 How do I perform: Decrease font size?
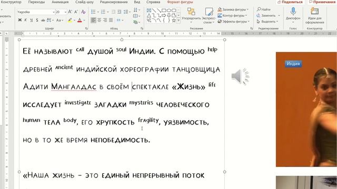click(x=76, y=12)
